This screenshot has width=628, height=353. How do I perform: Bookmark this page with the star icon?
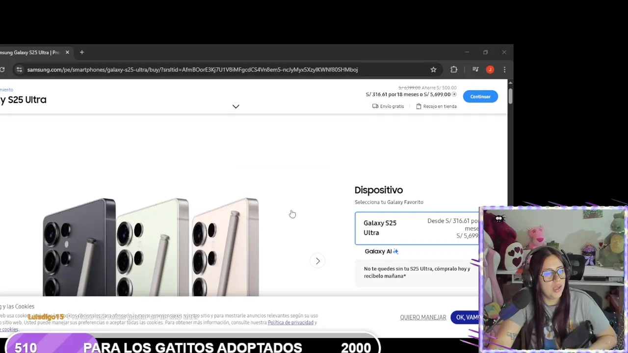click(x=433, y=70)
